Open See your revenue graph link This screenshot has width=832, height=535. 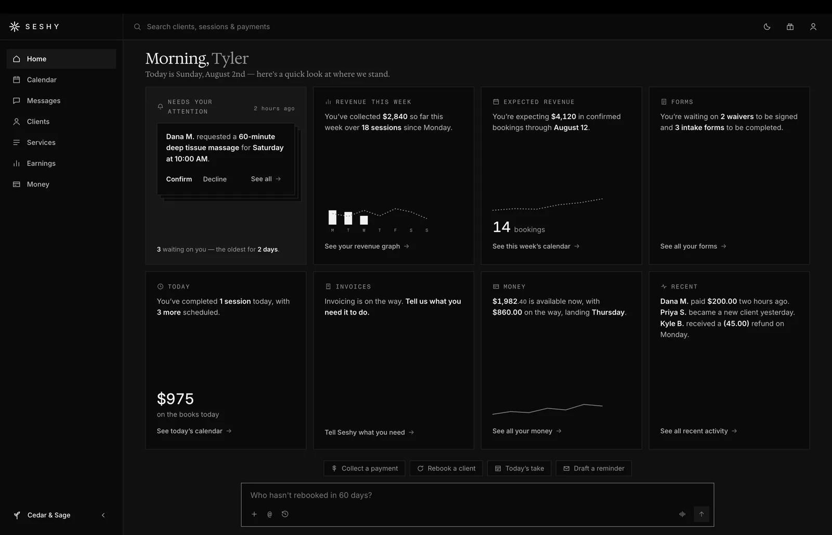[367, 246]
